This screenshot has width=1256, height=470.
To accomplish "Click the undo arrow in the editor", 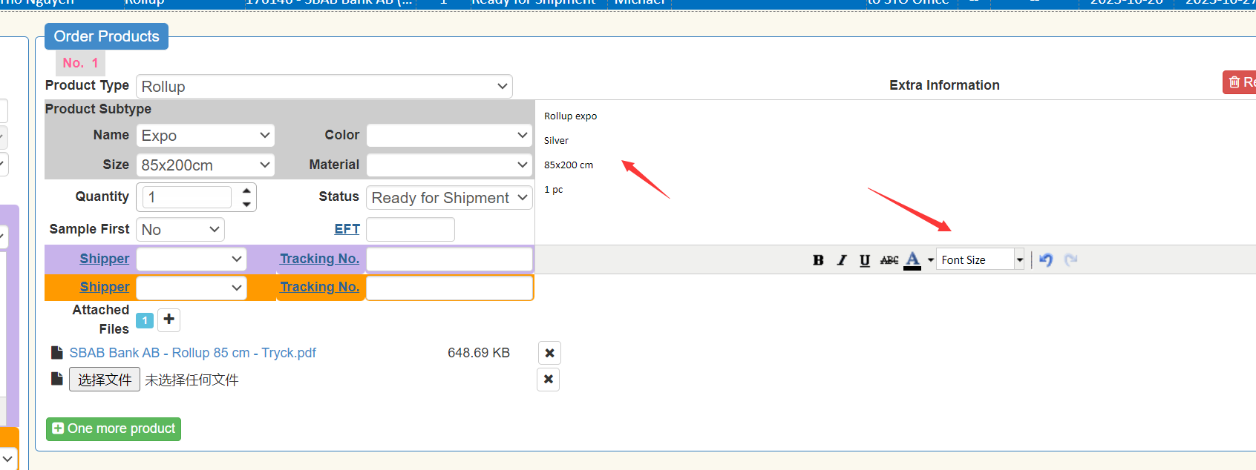I will click(1046, 260).
